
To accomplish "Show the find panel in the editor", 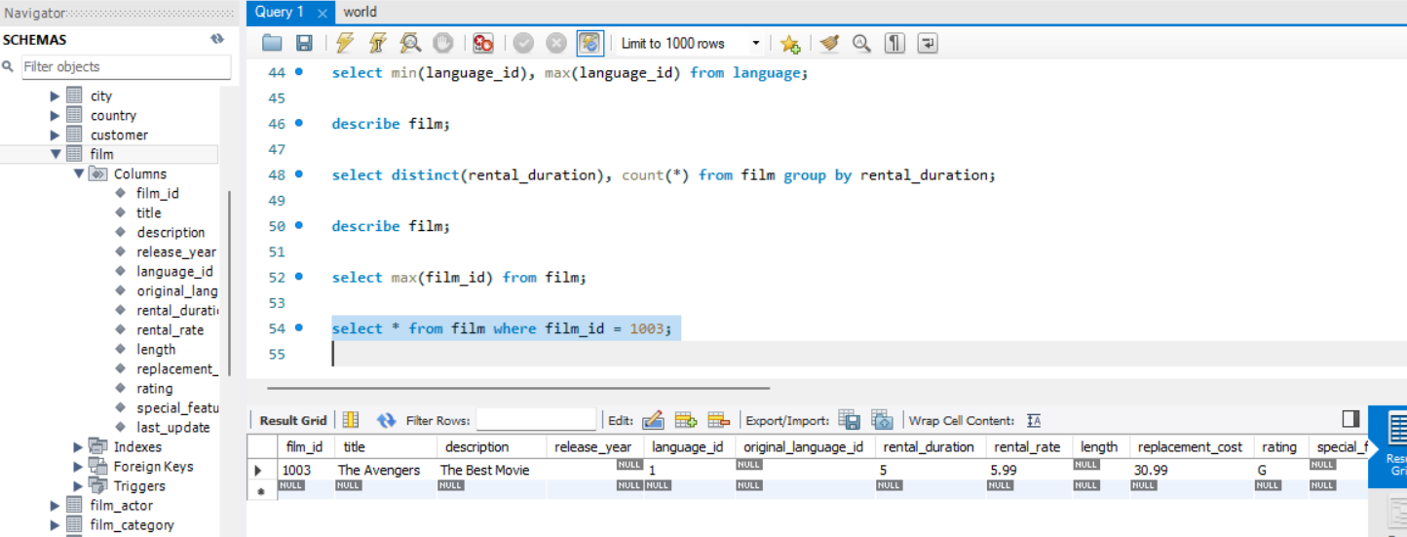I will (861, 43).
